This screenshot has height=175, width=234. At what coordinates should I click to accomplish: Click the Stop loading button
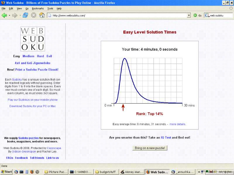[x=34, y=15]
